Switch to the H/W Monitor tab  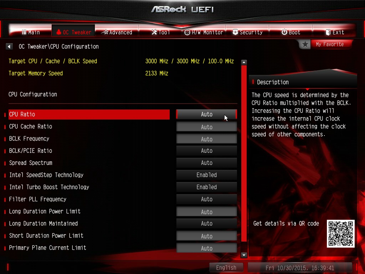[x=204, y=32]
